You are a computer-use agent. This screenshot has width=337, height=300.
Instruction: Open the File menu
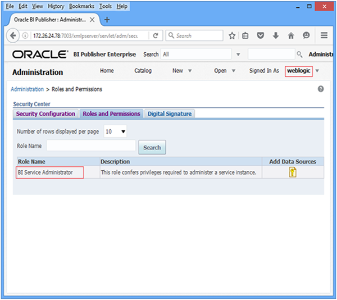click(10, 6)
